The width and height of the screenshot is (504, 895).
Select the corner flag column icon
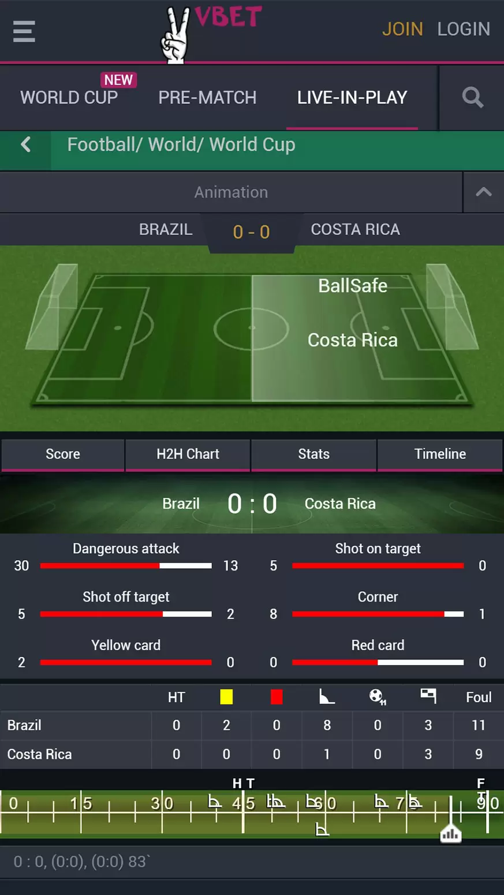coord(327,697)
